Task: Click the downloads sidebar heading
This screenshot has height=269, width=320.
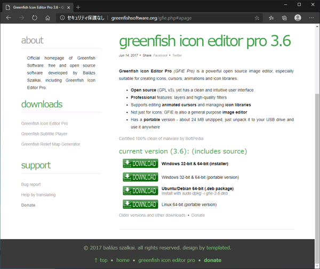Action: pyautogui.click(x=42, y=104)
